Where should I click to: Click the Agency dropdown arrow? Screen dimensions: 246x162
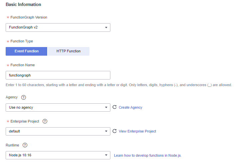coord(106,108)
